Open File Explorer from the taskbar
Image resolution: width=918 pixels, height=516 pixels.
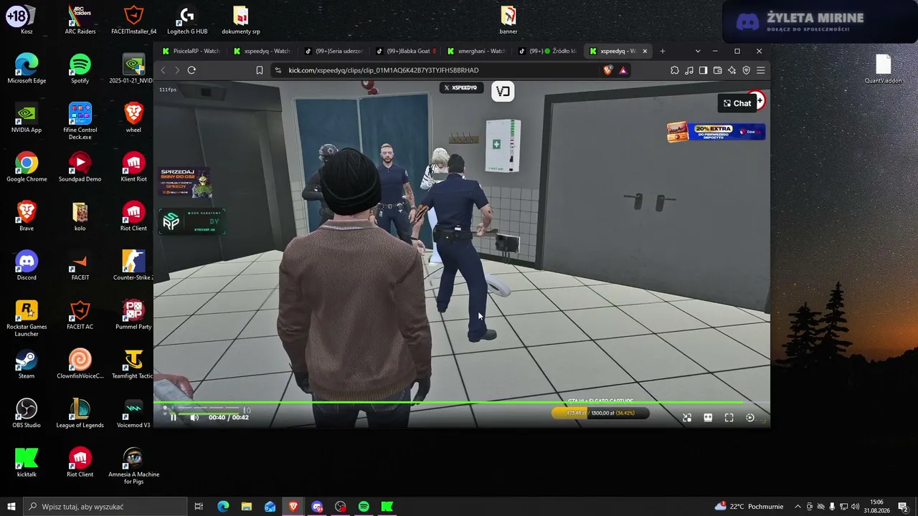246,507
